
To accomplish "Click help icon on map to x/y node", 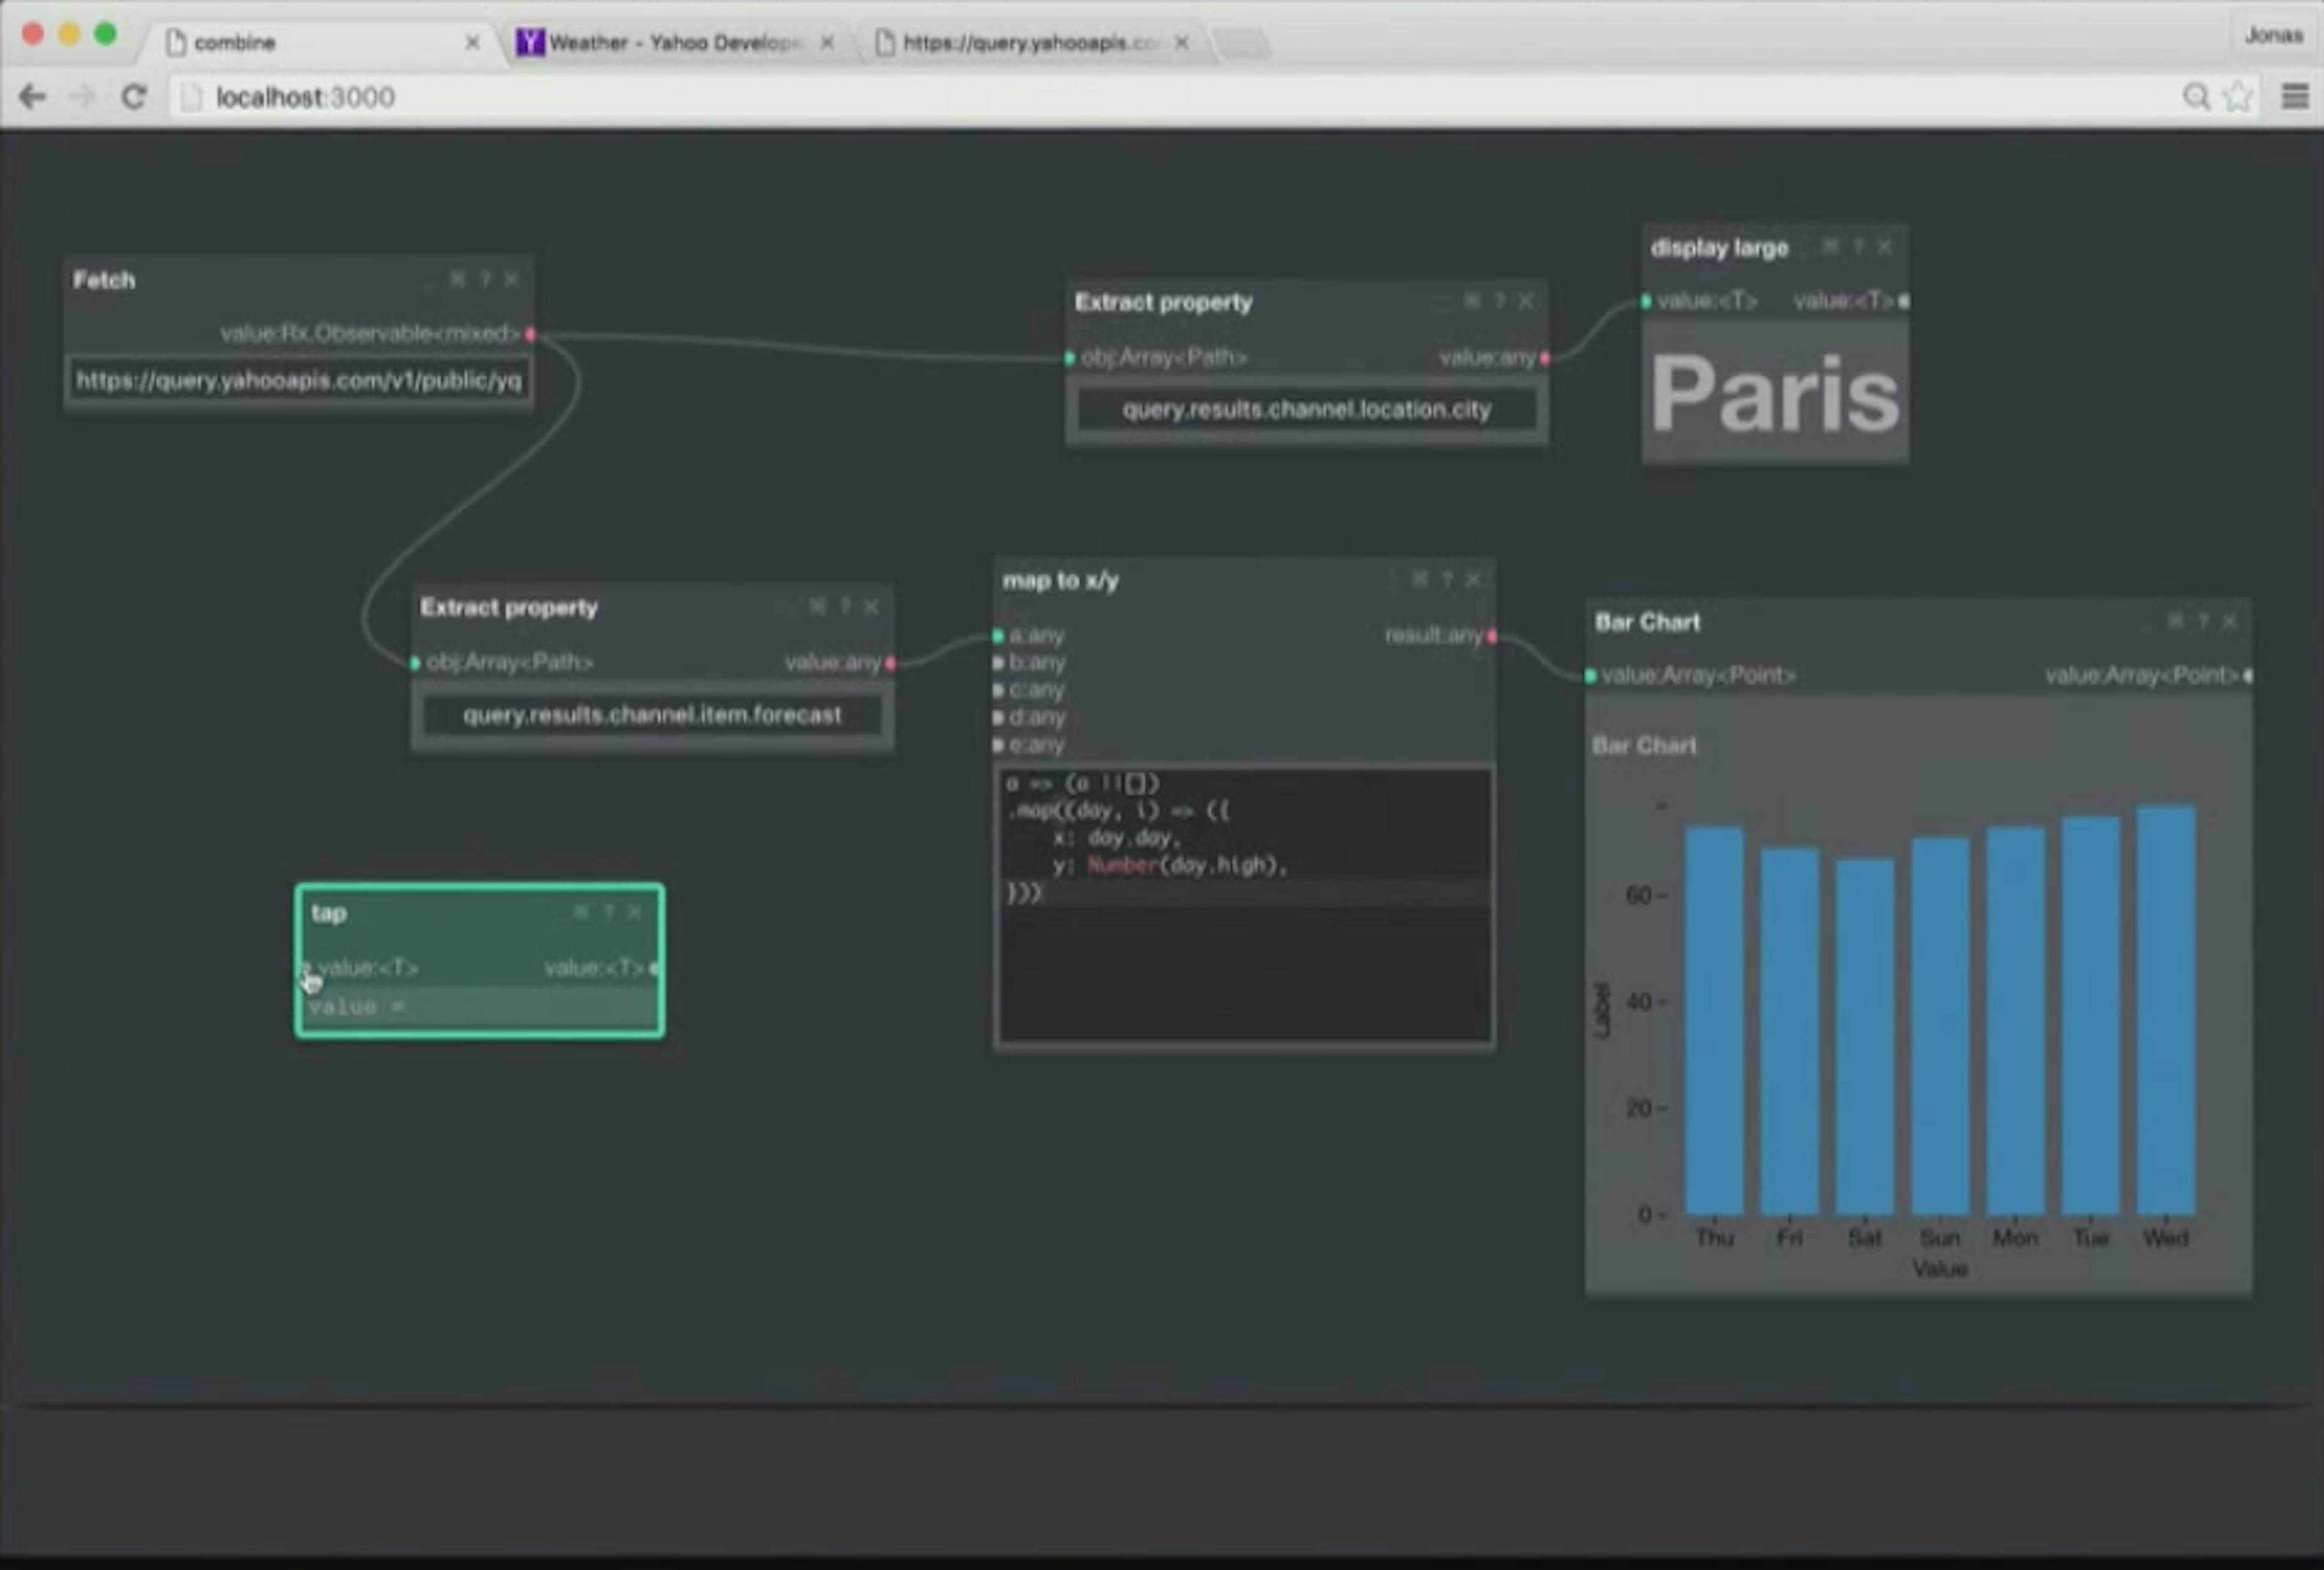I will (1446, 580).
